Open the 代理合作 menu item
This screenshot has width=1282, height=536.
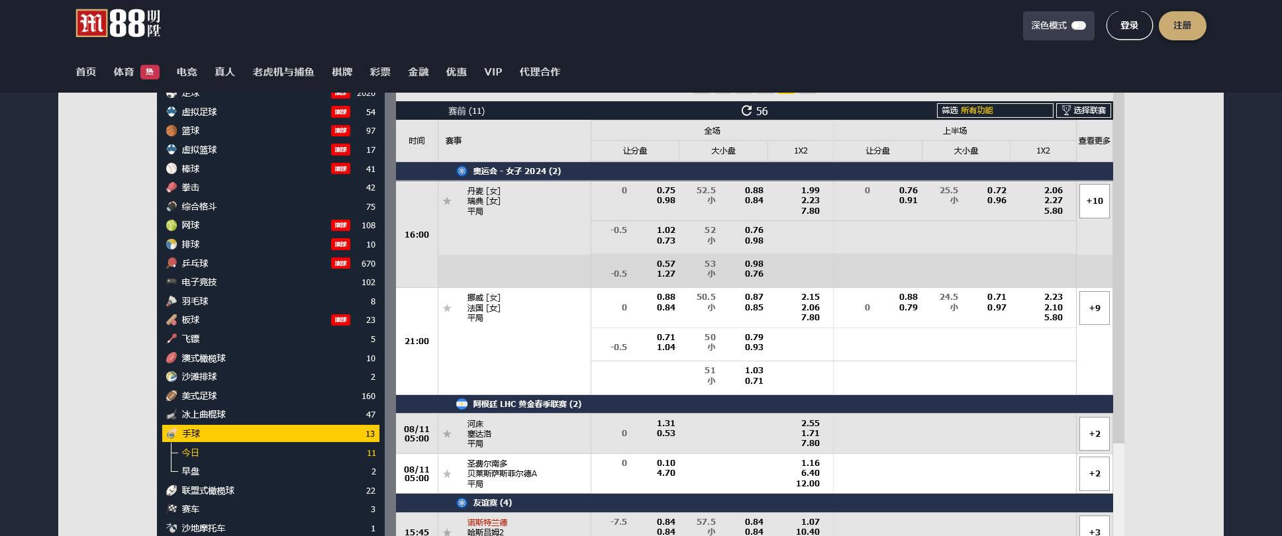click(540, 71)
